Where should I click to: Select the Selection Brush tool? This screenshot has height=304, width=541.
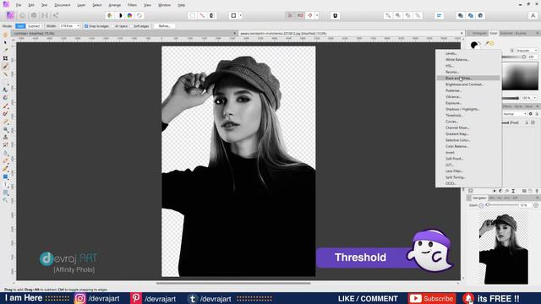5,66
